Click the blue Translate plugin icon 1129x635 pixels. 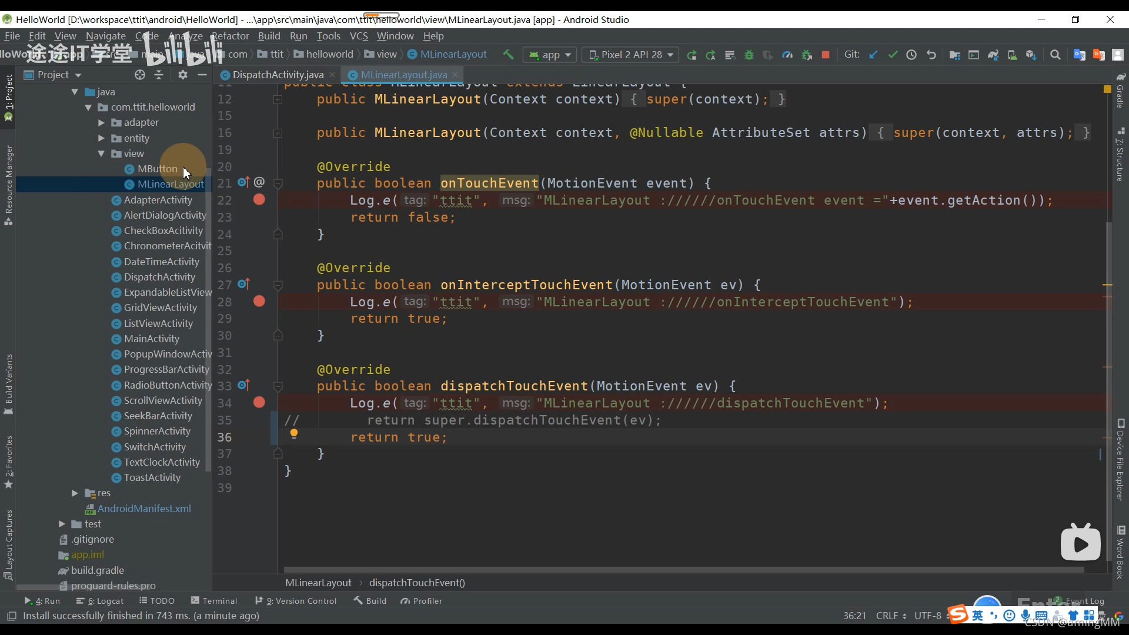(x=1079, y=55)
